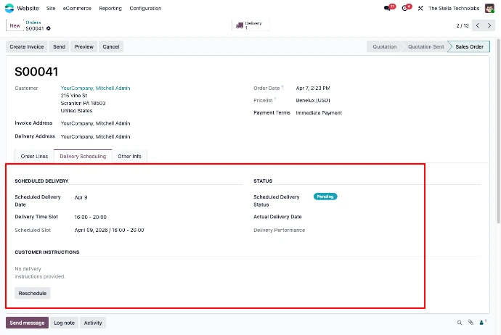Go to the previous order record
The image size is (501, 335).
(478, 25)
